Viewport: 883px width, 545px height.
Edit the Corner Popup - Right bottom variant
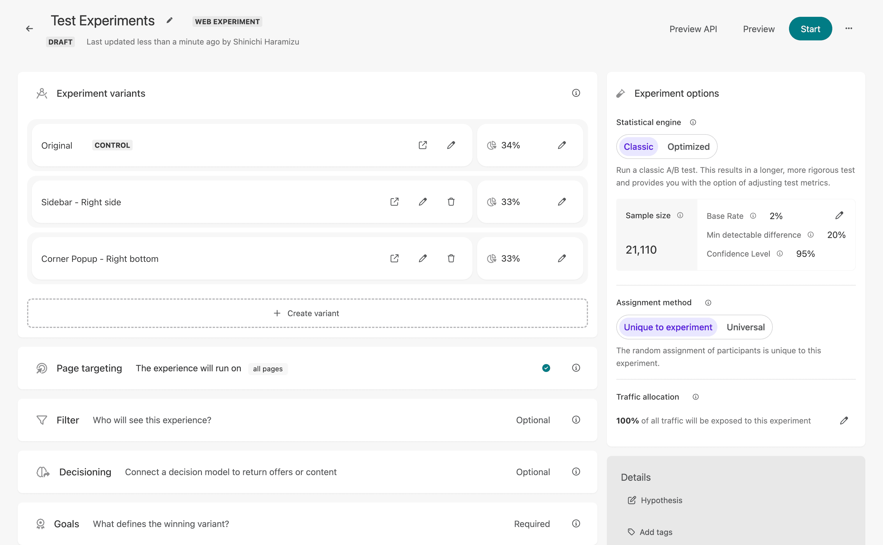[x=423, y=258]
